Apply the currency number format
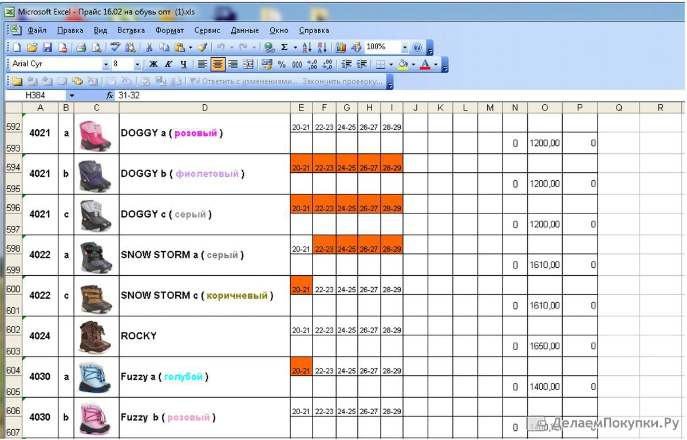The image size is (687, 440). 266,64
